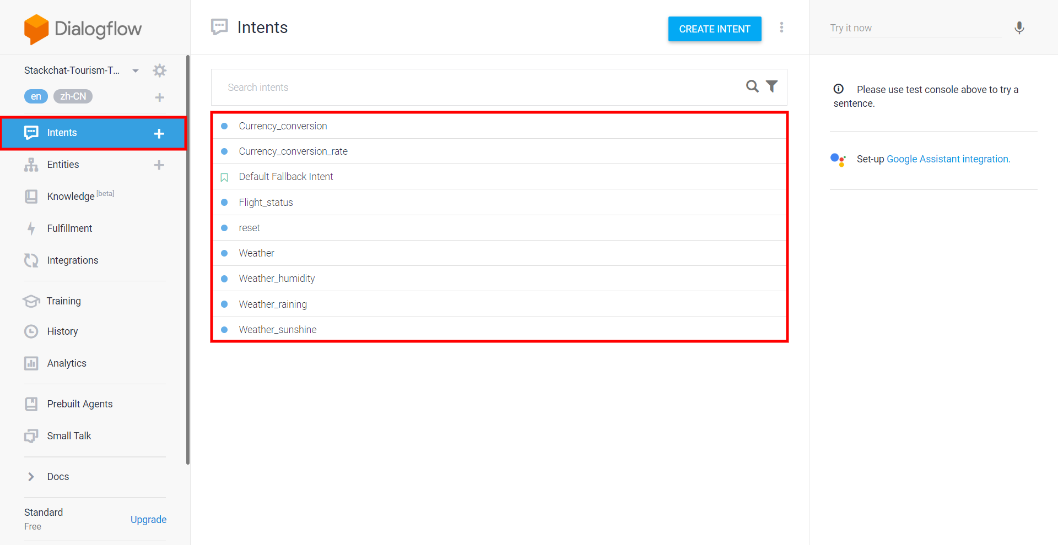Add new intent via sidebar plus
The height and width of the screenshot is (545, 1058).
(159, 133)
